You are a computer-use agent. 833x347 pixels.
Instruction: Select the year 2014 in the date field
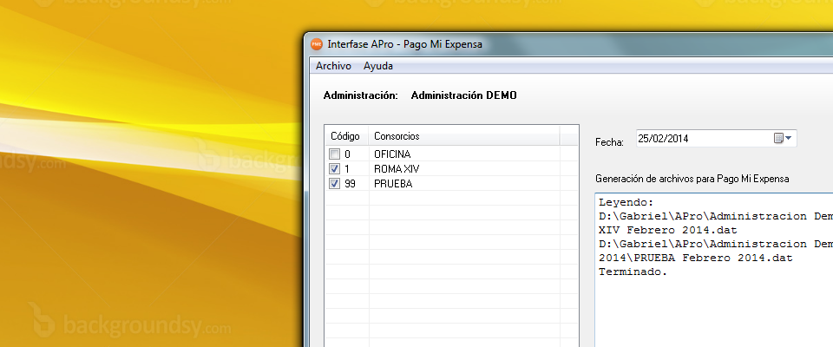point(679,138)
